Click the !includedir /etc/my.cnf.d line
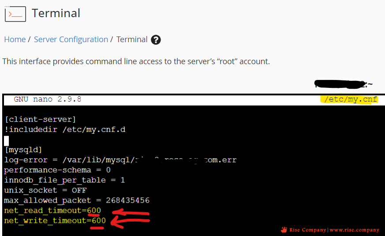 [65, 129]
